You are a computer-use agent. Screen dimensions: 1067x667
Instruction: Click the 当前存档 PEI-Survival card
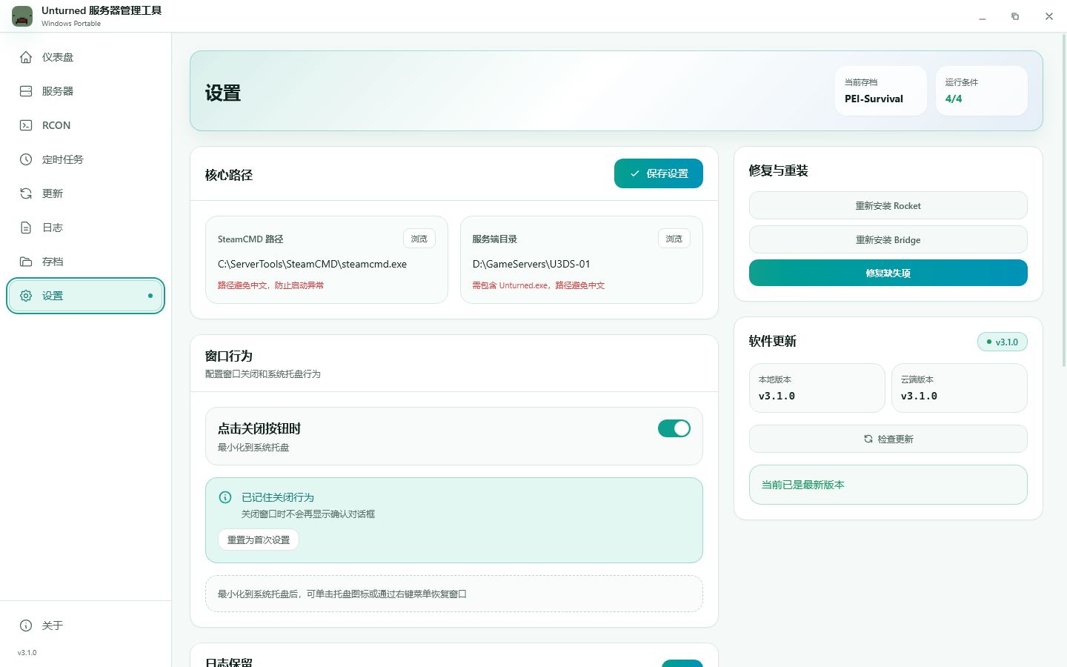(x=881, y=90)
